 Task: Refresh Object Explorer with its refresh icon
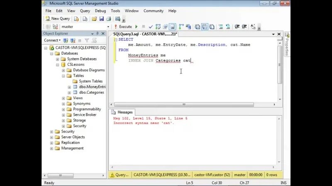point(94,40)
